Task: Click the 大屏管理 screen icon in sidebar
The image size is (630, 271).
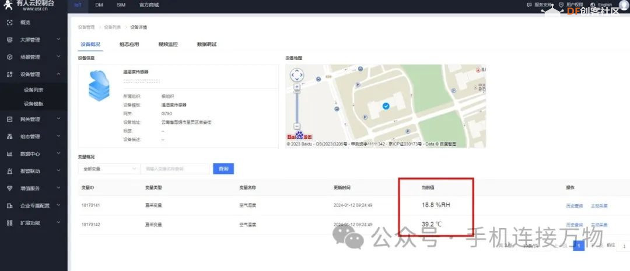Action: 10,40
